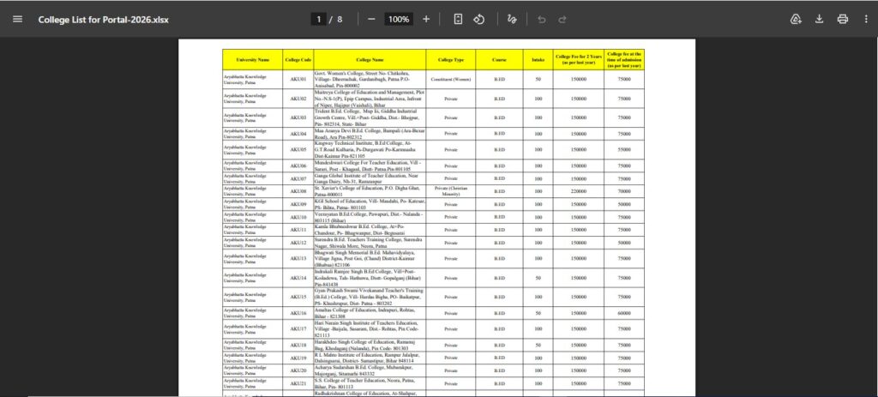Click the 220000 fee value

click(x=579, y=191)
